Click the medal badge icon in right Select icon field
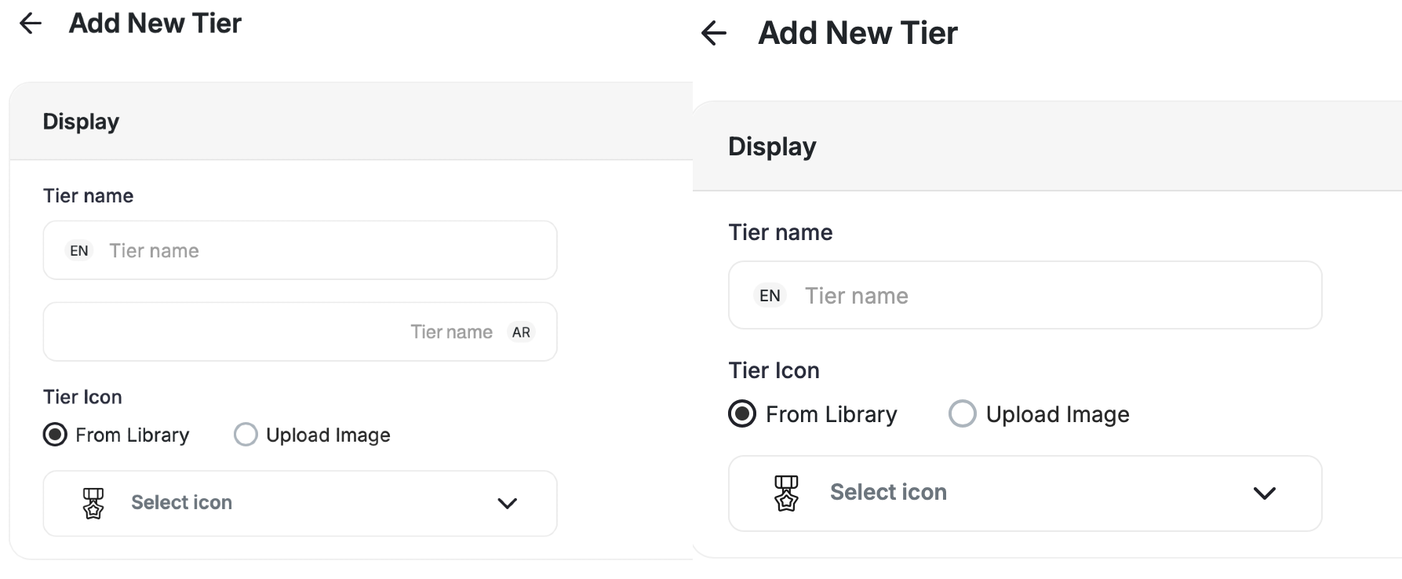1402x579 pixels. [x=787, y=493]
